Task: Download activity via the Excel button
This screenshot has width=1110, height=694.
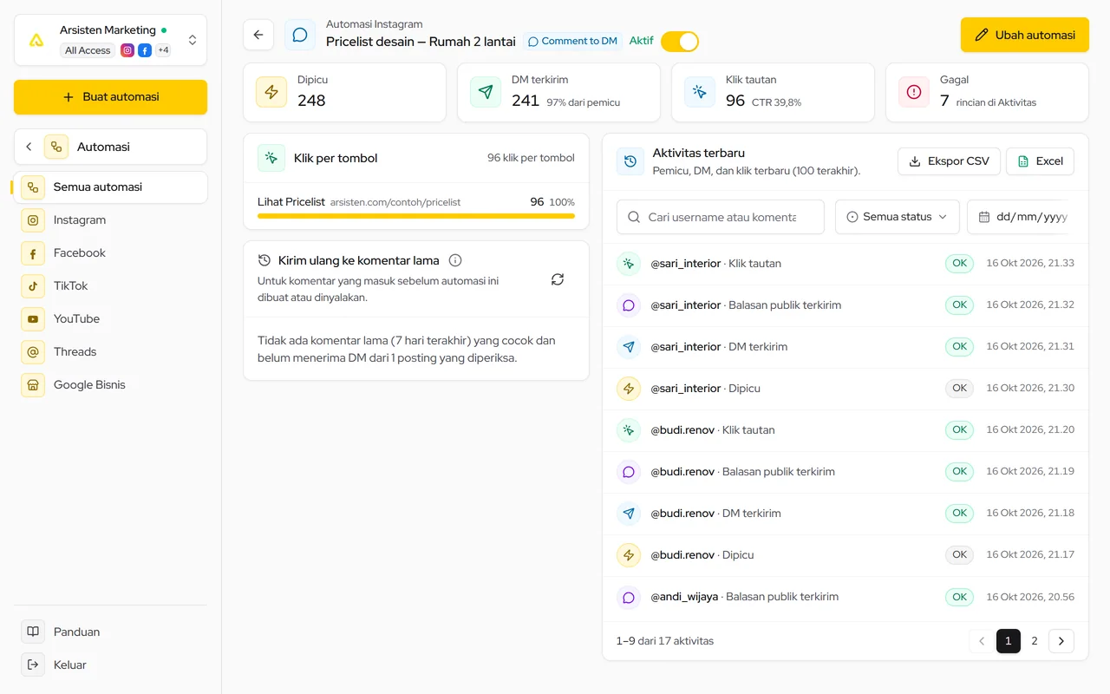Action: [1041, 161]
